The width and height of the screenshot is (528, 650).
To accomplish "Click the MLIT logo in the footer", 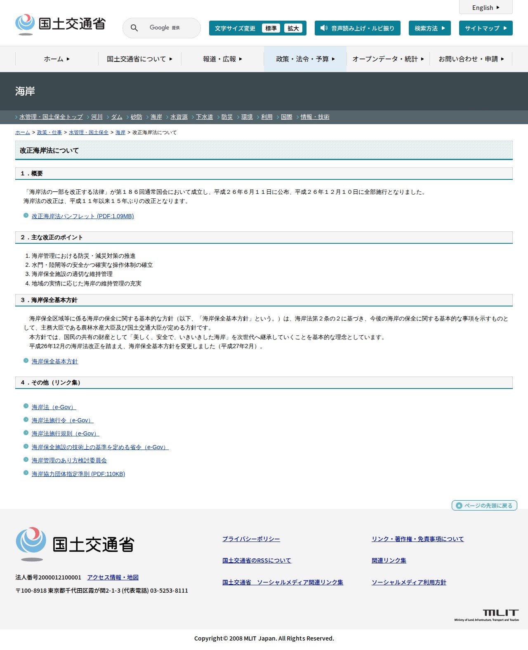I will coord(75,544).
